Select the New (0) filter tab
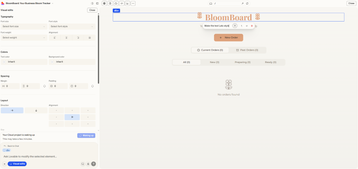 click(x=215, y=62)
